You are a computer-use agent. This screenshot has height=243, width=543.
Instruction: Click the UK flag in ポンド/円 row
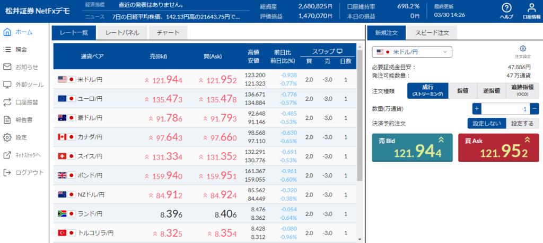tap(63, 175)
